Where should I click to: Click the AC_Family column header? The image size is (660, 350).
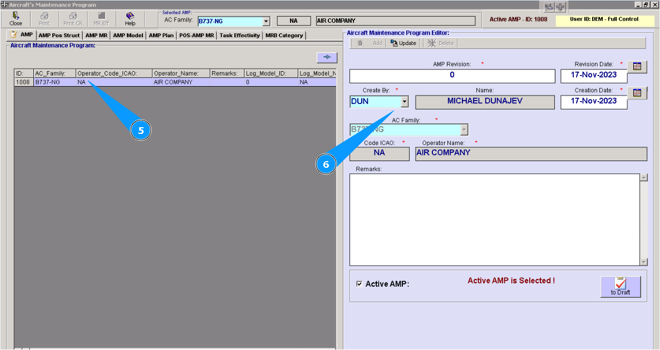[55, 73]
